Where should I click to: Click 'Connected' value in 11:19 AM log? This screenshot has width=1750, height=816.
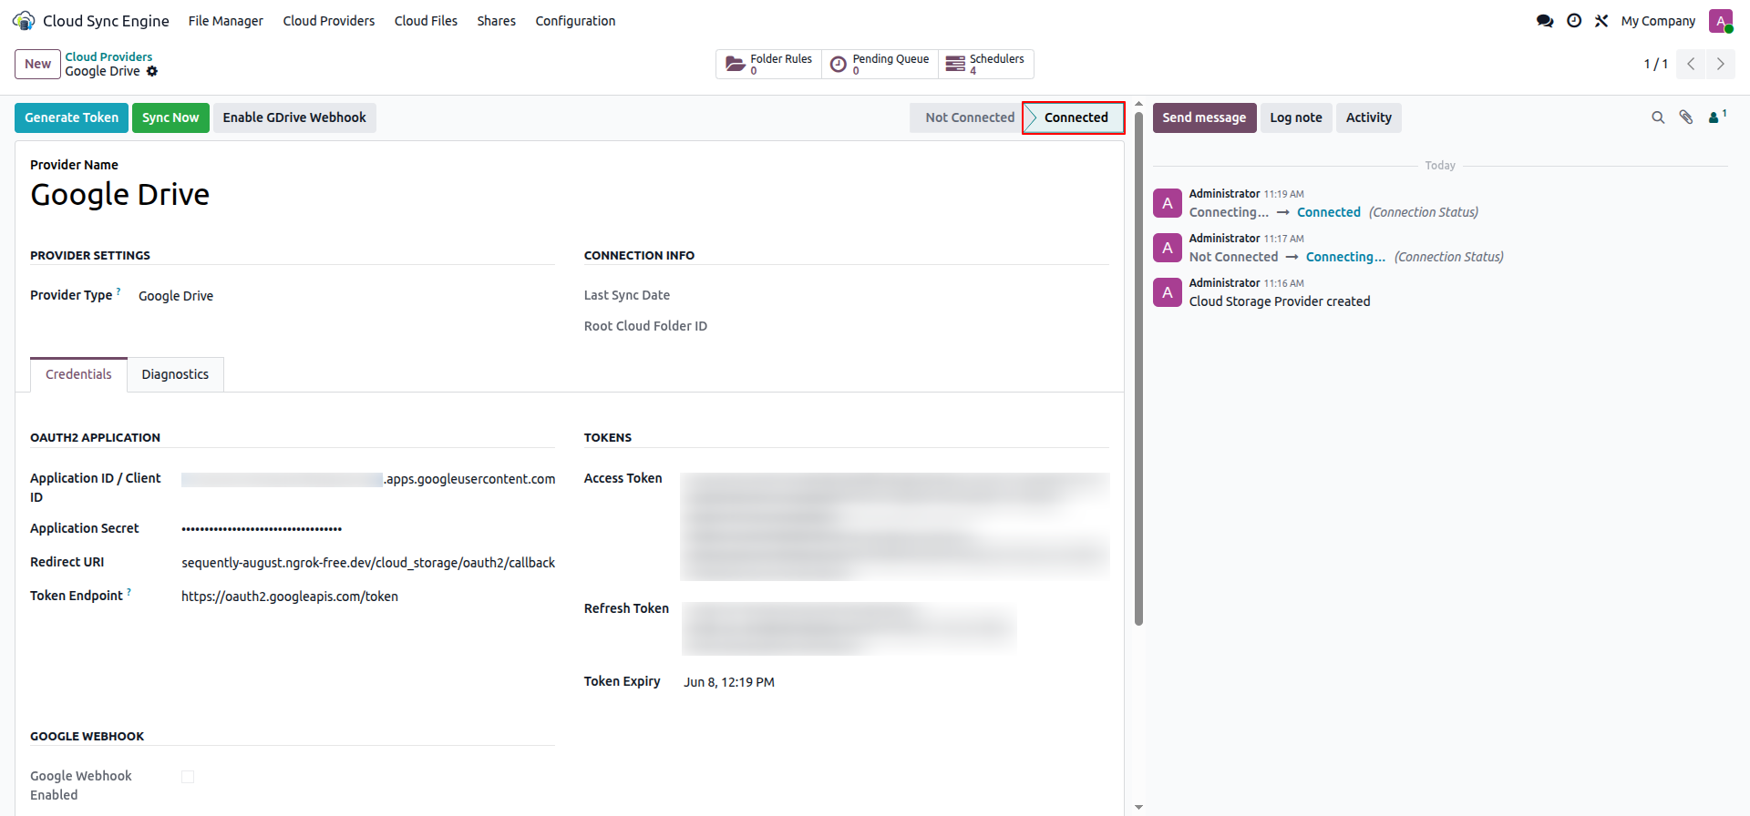tap(1328, 212)
